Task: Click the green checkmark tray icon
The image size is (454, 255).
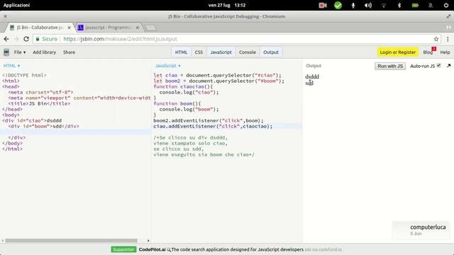Action: [x=338, y=5]
